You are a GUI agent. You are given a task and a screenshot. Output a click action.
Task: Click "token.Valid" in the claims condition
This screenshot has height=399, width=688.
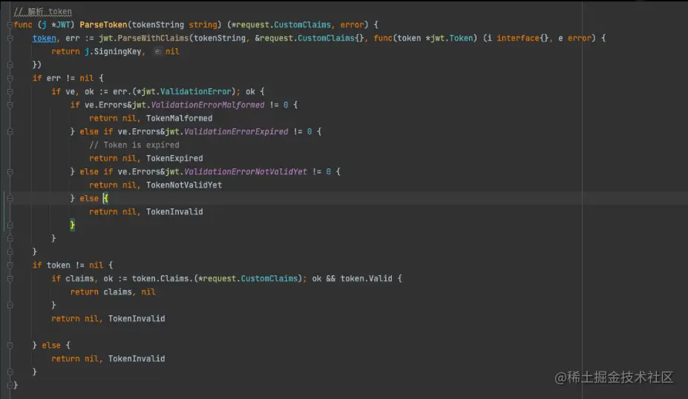coord(367,278)
